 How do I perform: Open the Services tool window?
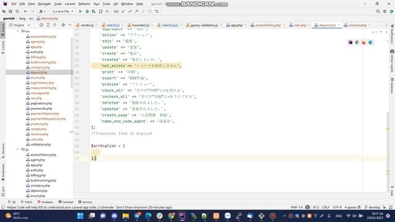click(x=85, y=202)
